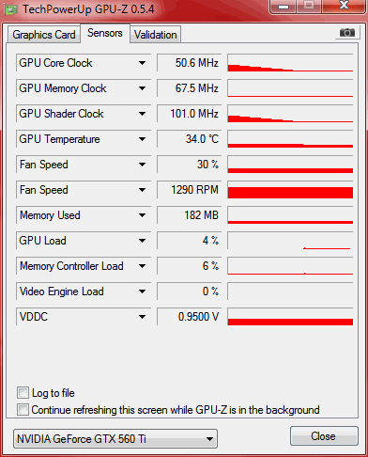
Task: Open the Memory Controller Load dropdown
Action: pos(142,266)
